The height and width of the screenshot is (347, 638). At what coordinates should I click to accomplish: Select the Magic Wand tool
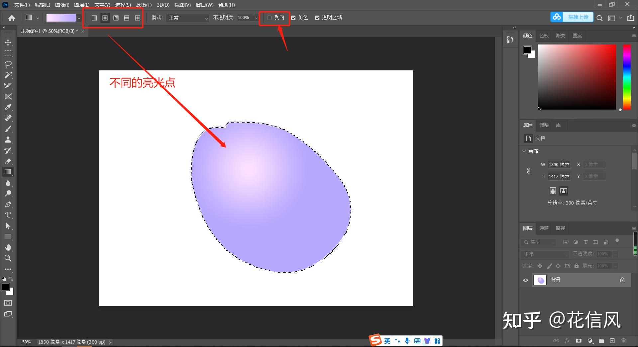pos(8,75)
